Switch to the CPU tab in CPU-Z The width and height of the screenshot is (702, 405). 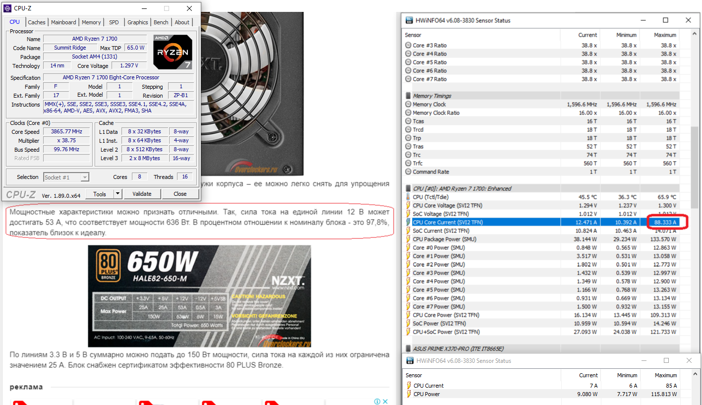coord(15,22)
